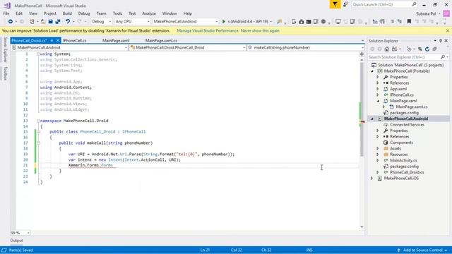The height and width of the screenshot is (254, 452).
Task: Click the Navigate Backward toolbar icon
Action: click(11, 22)
